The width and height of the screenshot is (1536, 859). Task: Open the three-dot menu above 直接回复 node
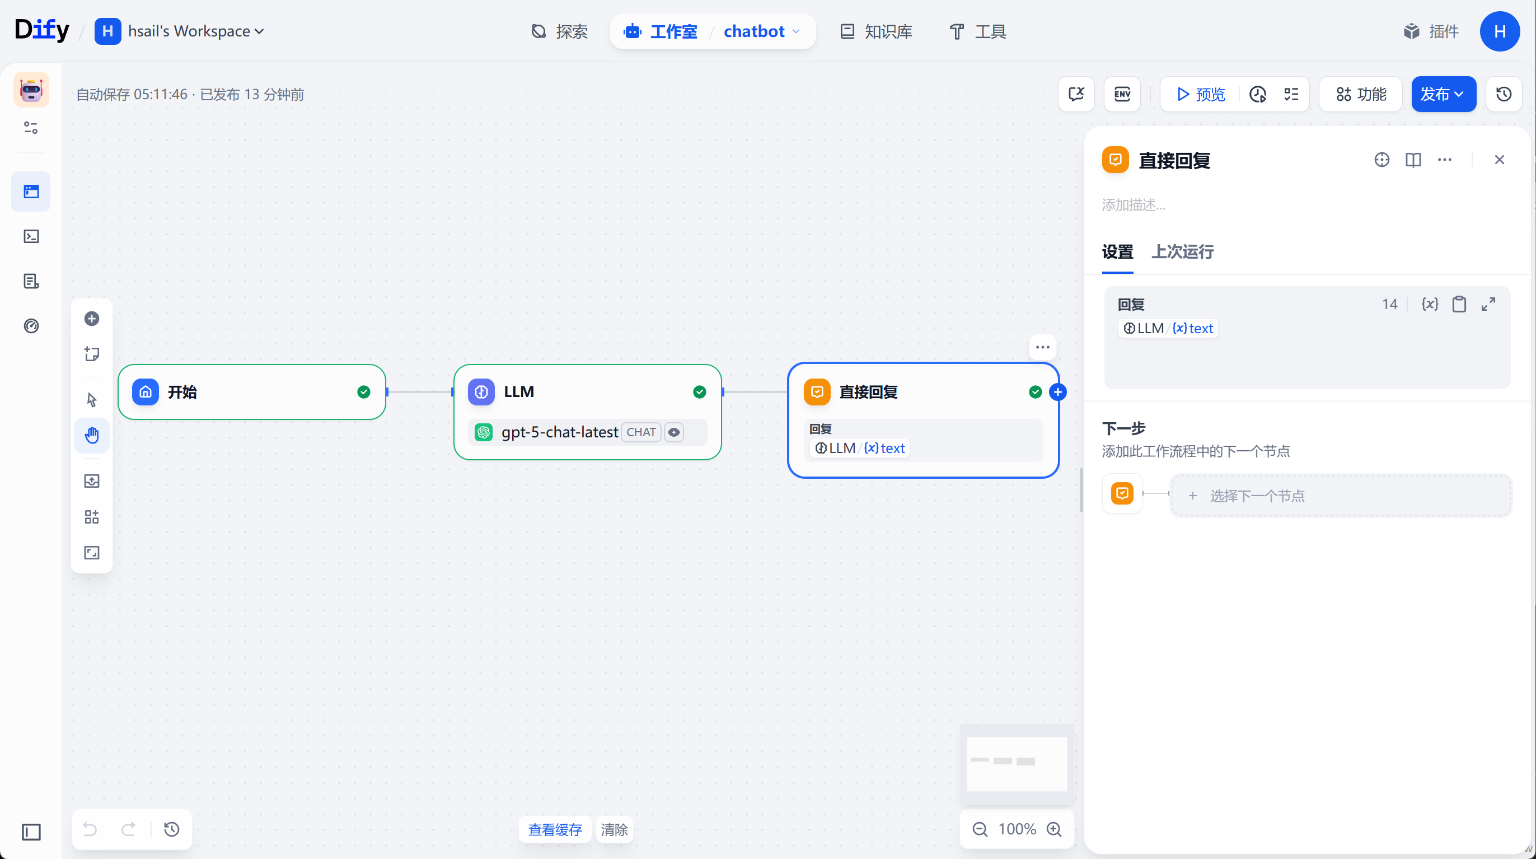tap(1042, 347)
